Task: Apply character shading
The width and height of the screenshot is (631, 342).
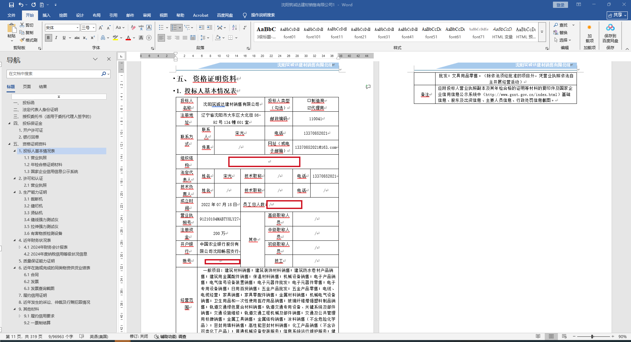Action: coord(141,38)
